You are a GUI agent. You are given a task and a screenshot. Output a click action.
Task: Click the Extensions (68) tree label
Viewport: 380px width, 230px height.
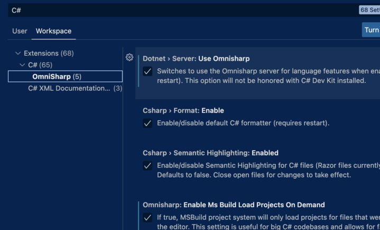pyautogui.click(x=49, y=53)
